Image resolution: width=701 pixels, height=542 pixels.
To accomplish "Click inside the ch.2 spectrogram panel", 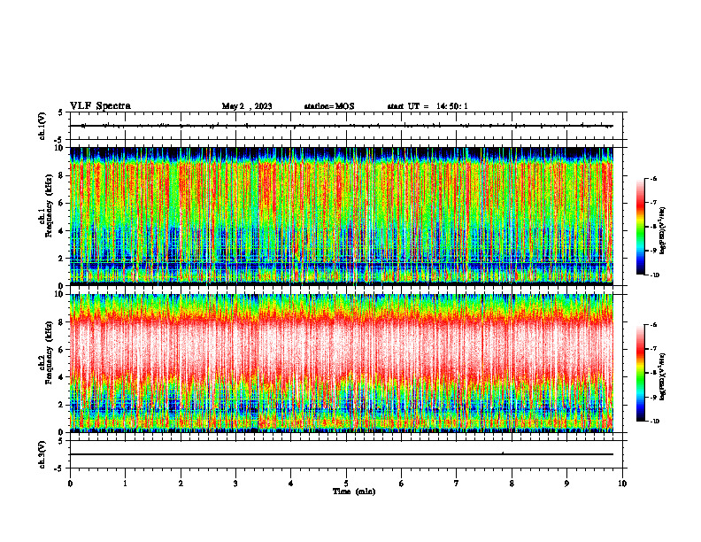I will 342,363.
